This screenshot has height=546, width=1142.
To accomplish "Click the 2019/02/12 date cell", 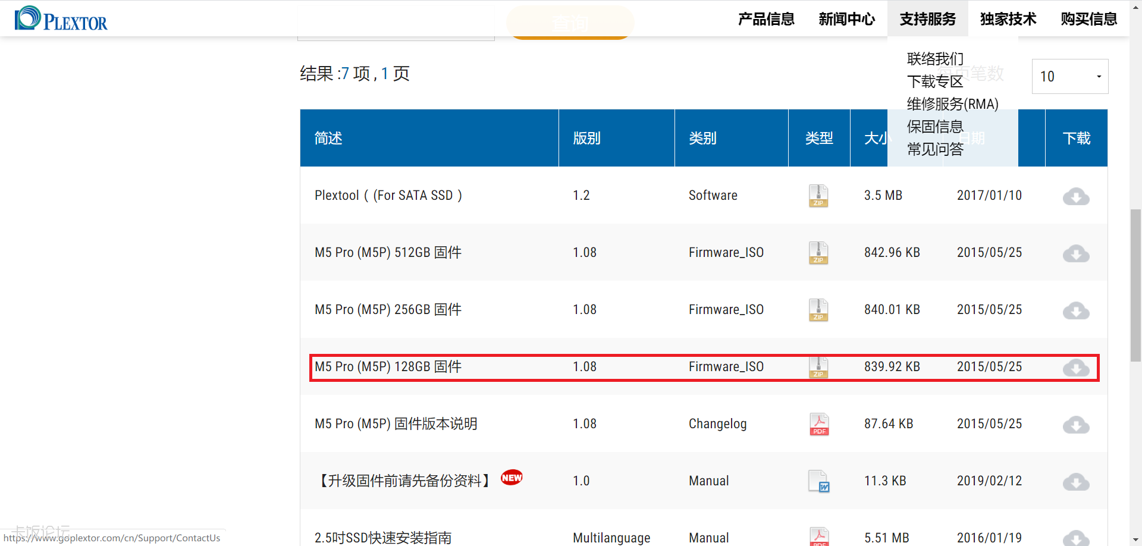I will pos(989,481).
